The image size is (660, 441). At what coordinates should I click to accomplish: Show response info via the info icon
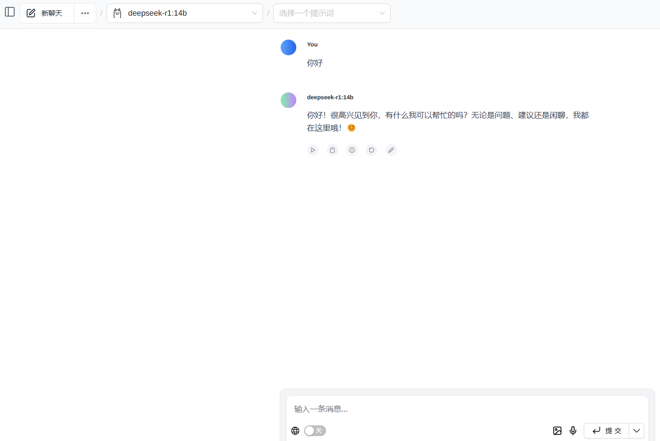pyautogui.click(x=352, y=150)
